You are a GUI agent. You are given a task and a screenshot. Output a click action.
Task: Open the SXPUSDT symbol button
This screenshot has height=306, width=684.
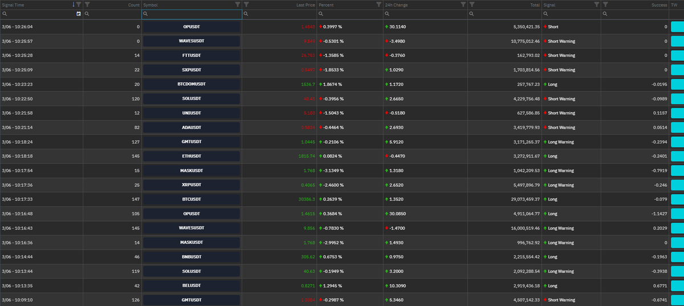(192, 70)
